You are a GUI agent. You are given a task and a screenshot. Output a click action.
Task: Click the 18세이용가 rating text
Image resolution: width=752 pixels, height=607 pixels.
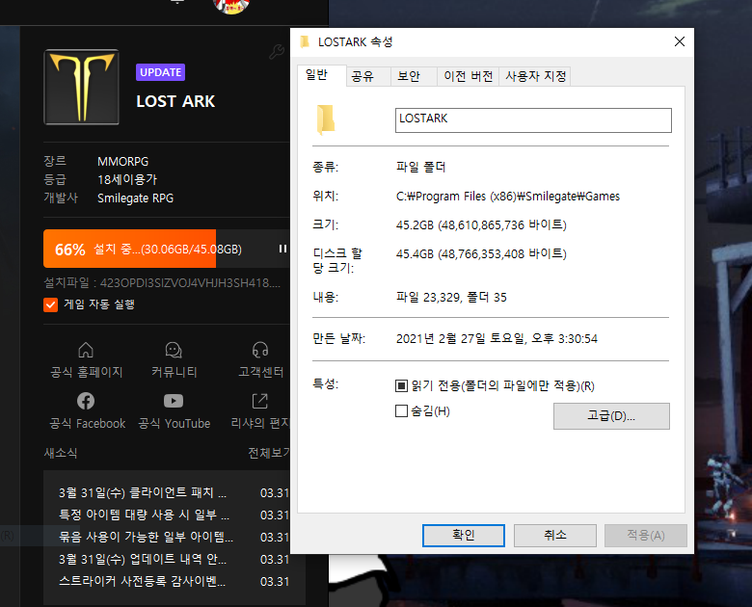pos(127,179)
